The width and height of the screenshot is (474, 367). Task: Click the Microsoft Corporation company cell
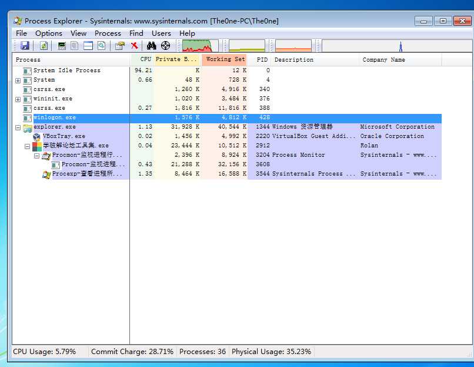click(x=397, y=127)
